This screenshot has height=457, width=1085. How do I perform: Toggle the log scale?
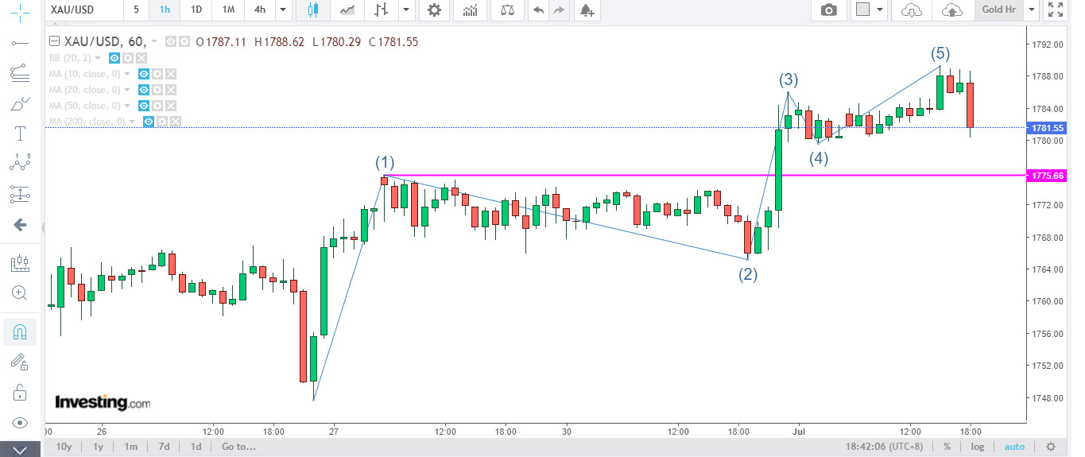tap(977, 447)
